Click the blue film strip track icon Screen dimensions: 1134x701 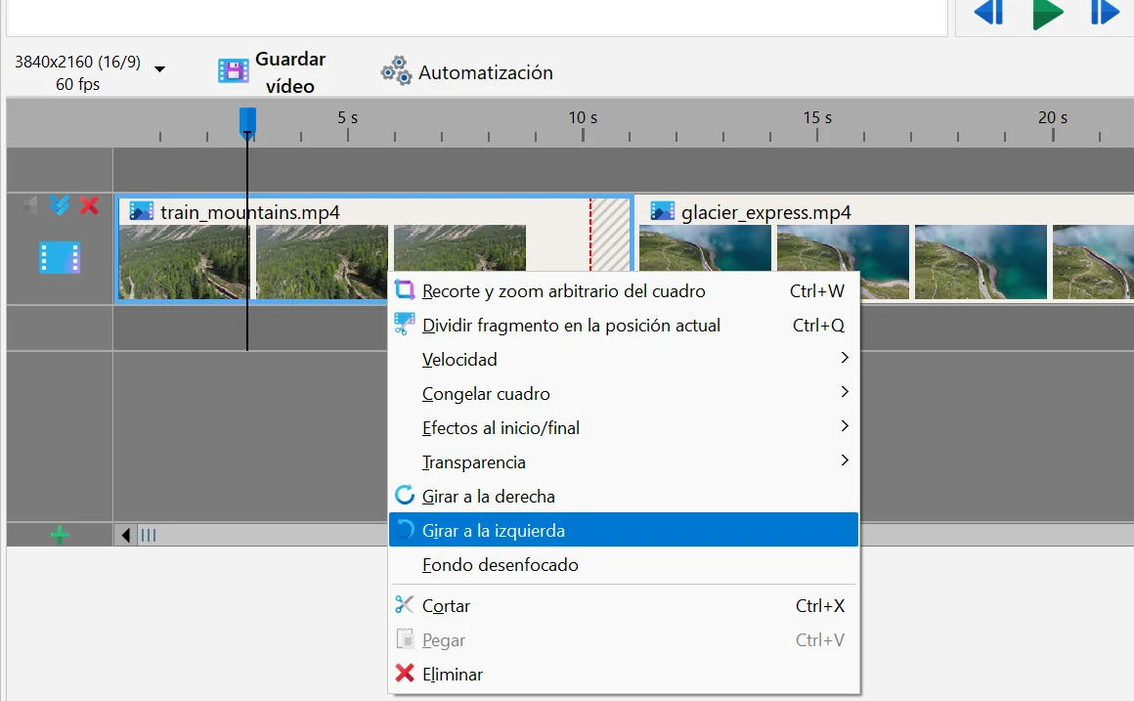(60, 257)
